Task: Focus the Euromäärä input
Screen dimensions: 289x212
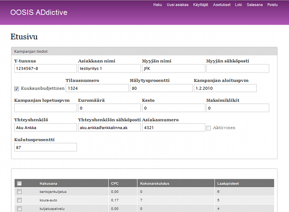Action: click(x=109, y=108)
